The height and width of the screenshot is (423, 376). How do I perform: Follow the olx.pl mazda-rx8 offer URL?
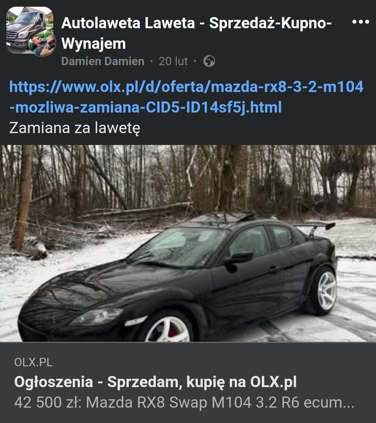pos(186,97)
